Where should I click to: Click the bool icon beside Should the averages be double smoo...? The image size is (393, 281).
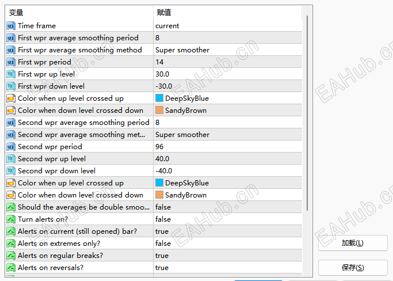pos(11,207)
